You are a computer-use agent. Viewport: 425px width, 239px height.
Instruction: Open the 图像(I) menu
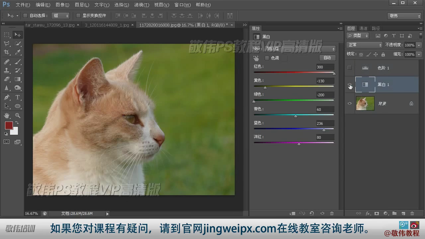62,5
